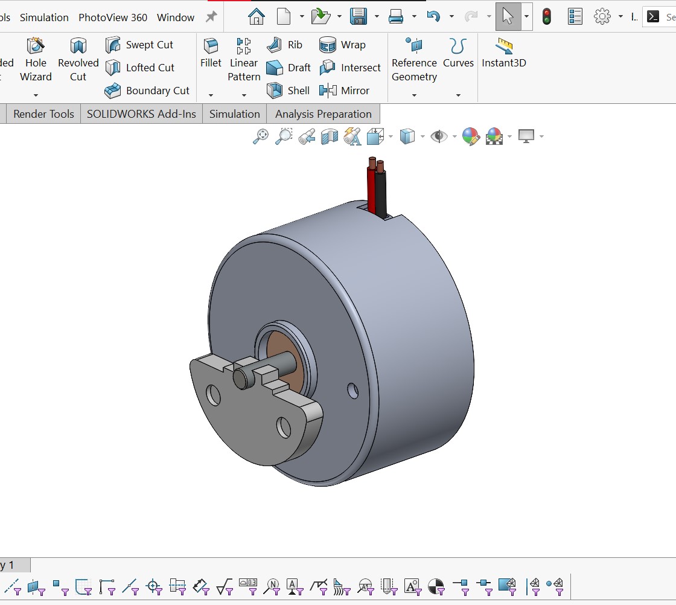The image size is (676, 605).
Task: Toggle Instant3D mode
Action: pos(504,53)
